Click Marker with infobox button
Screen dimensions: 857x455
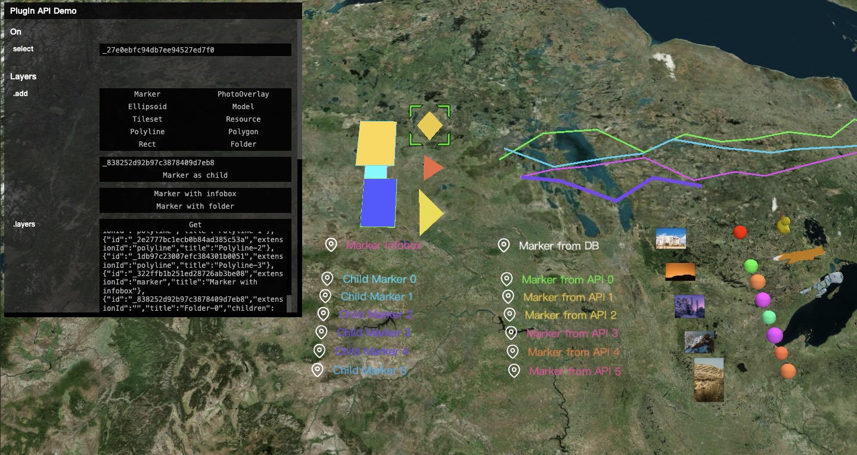click(195, 194)
